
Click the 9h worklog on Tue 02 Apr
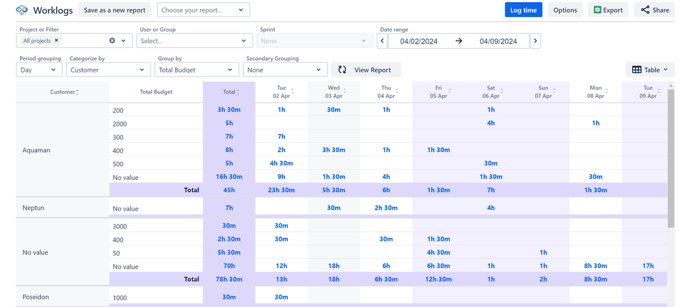pos(282,176)
